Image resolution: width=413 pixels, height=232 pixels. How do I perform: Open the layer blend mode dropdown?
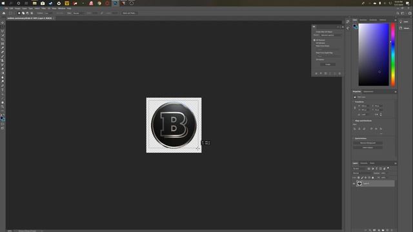362,173
